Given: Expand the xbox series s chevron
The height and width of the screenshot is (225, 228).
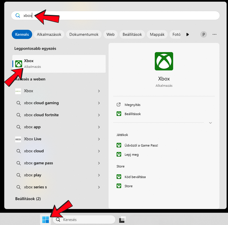Looking at the screenshot, I should [99, 187].
